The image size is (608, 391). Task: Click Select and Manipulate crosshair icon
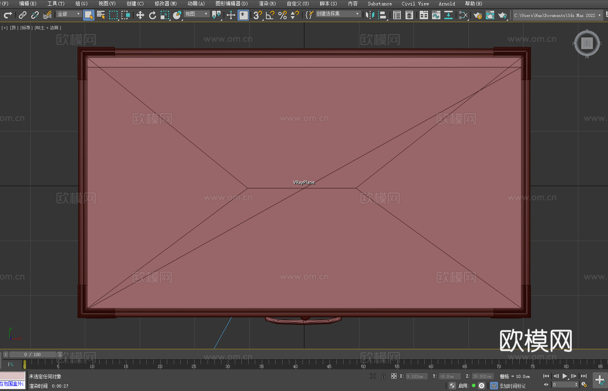[231, 15]
